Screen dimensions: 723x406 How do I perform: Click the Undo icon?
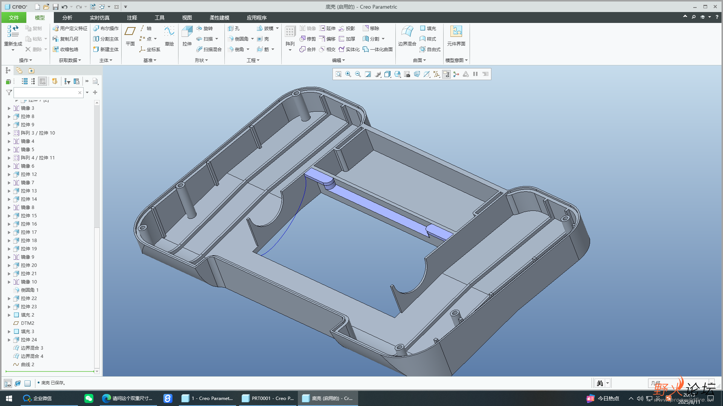(64, 7)
